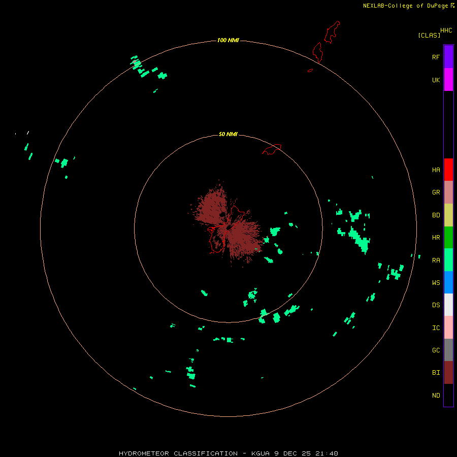Viewport: 457px width, 457px height.
Task: Click the brown BI legend swatch
Action: click(x=448, y=373)
